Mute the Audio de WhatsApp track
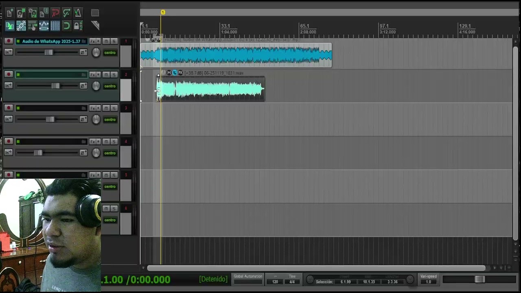Viewport: 521px width, 293px height. pyautogui.click(x=106, y=41)
